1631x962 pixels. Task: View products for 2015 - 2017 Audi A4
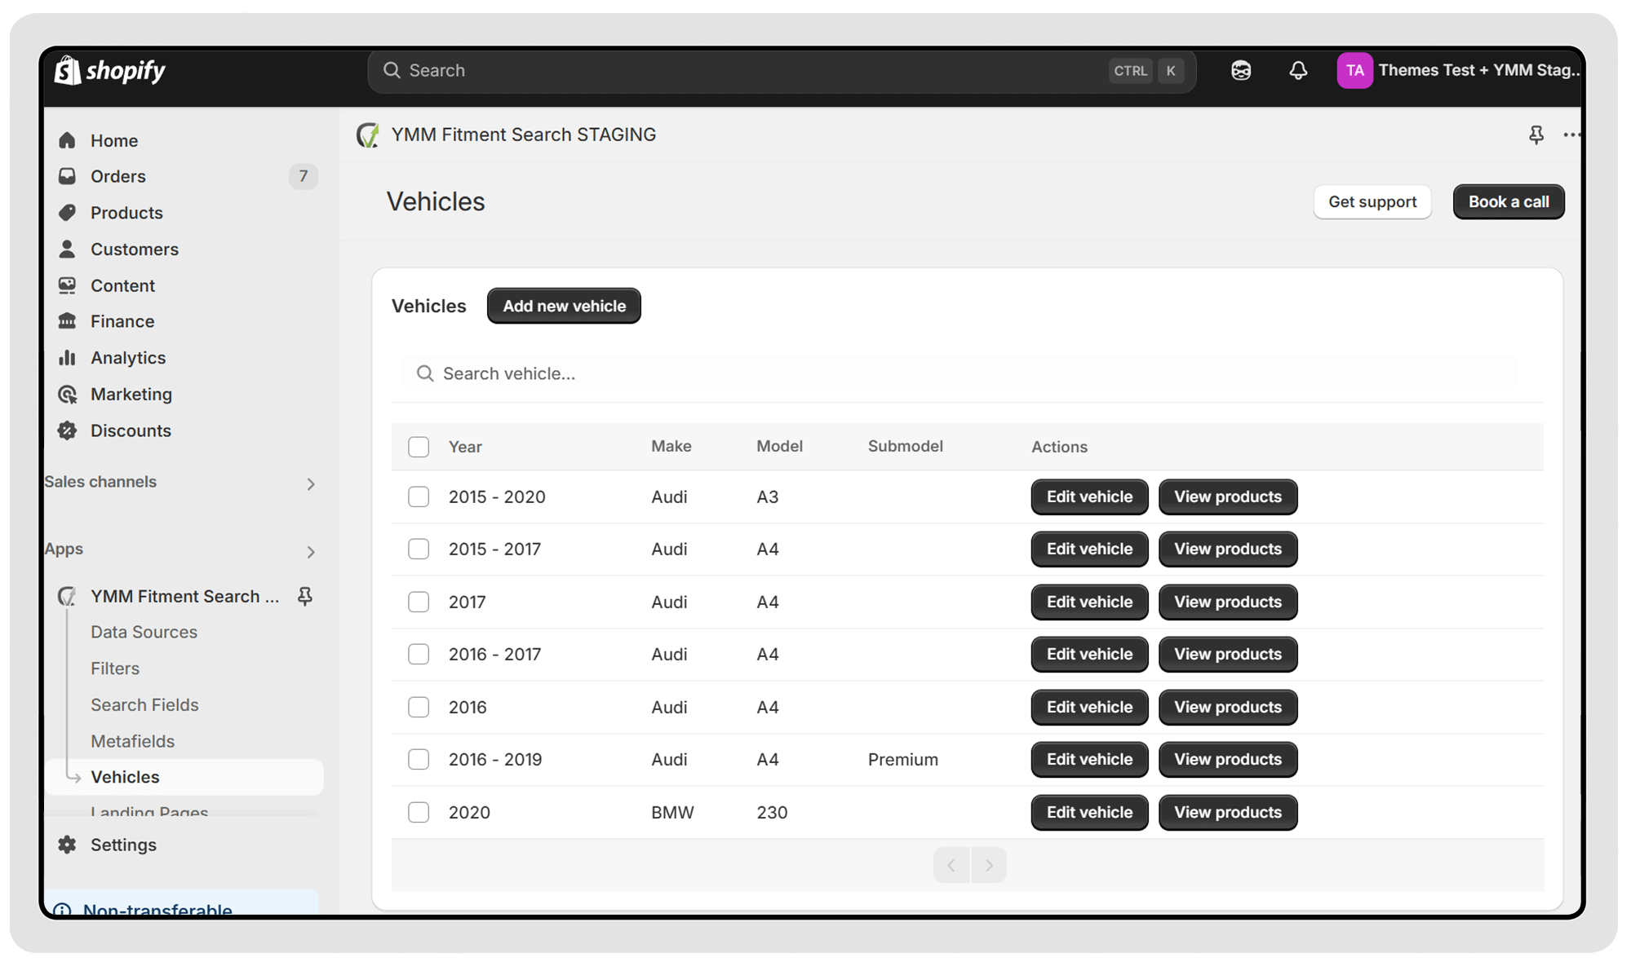(1228, 549)
